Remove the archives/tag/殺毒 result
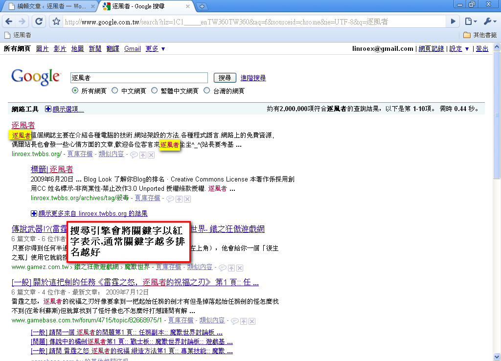The height and width of the screenshot is (361, 501). [x=187, y=200]
